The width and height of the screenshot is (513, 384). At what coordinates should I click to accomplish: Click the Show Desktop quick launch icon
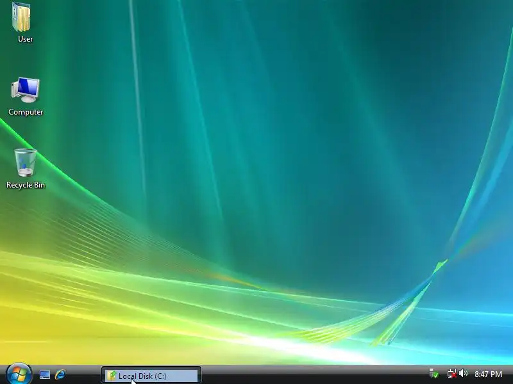tap(45, 374)
